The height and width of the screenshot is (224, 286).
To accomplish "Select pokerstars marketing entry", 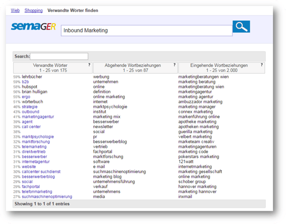I will [x=199, y=157].
